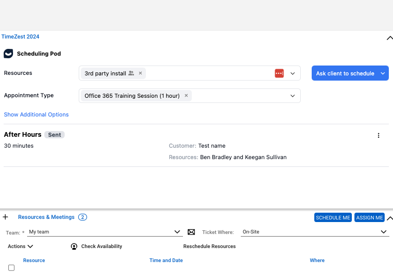Switch to Resources & Meetings tab
393x273 pixels.
click(x=46, y=217)
